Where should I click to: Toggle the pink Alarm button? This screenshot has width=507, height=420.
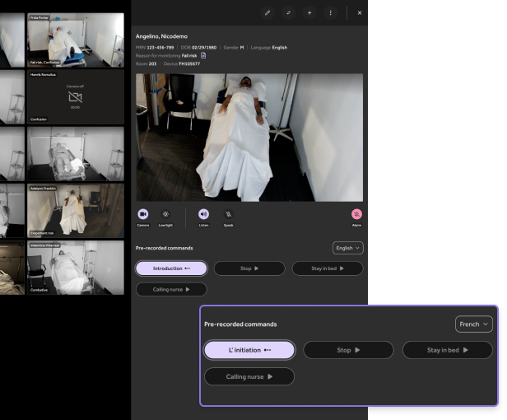tap(356, 214)
